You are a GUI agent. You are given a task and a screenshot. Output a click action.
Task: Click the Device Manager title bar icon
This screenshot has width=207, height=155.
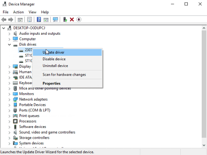point(4,4)
